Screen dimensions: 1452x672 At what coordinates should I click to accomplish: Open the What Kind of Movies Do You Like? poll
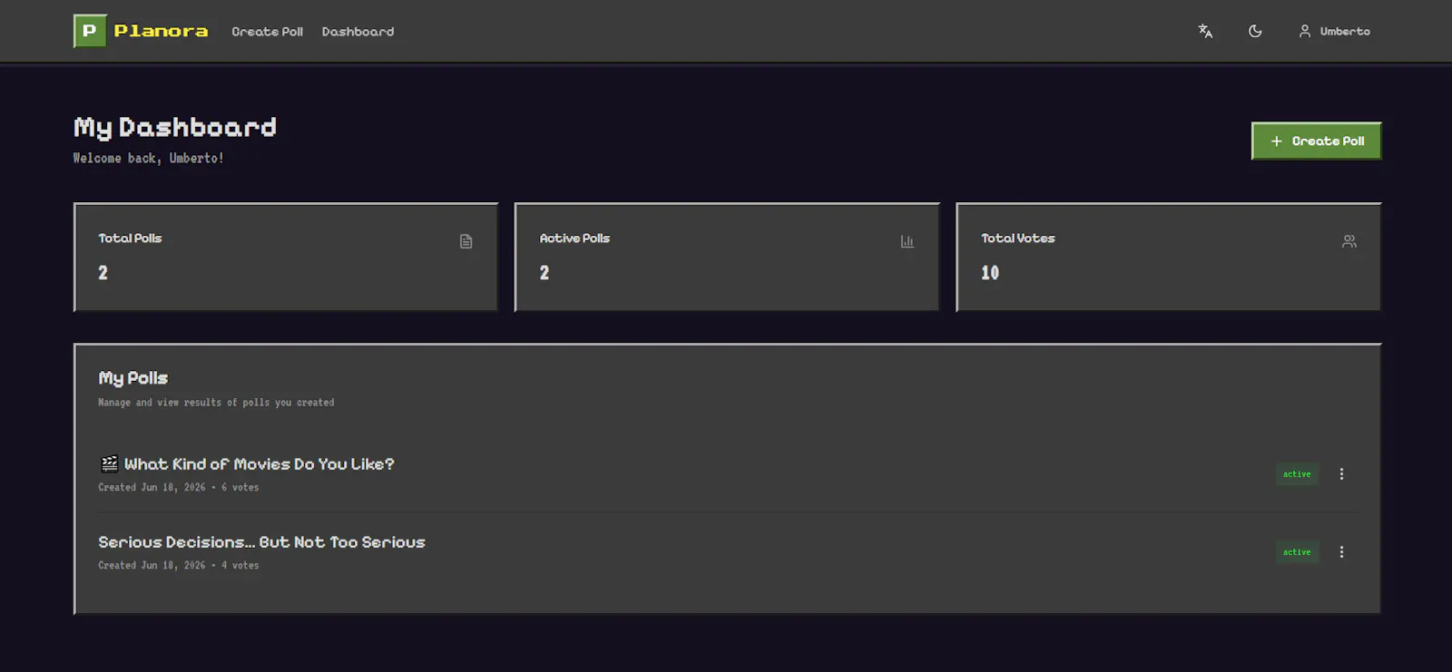pos(259,464)
